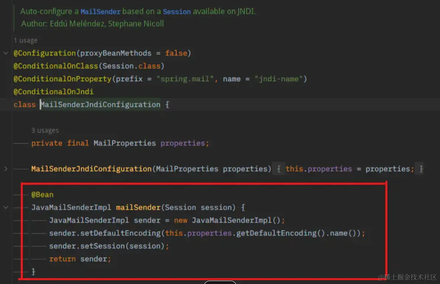Click 'return sender;' statement
440x284 pixels.
pyautogui.click(x=80, y=259)
